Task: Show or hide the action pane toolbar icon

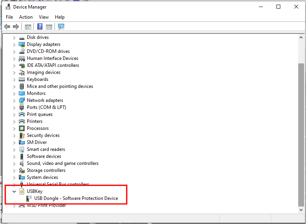Action: coord(49,27)
